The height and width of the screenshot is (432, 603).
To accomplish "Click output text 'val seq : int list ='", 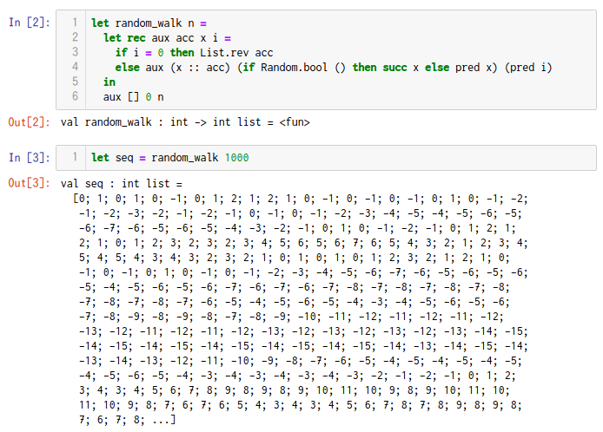I will tap(121, 184).
